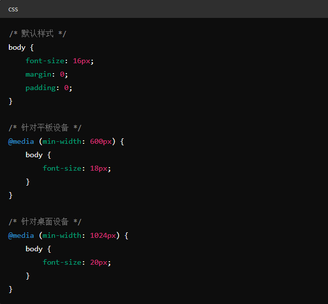
Task: Click the padding property name
Action: pos(40,88)
